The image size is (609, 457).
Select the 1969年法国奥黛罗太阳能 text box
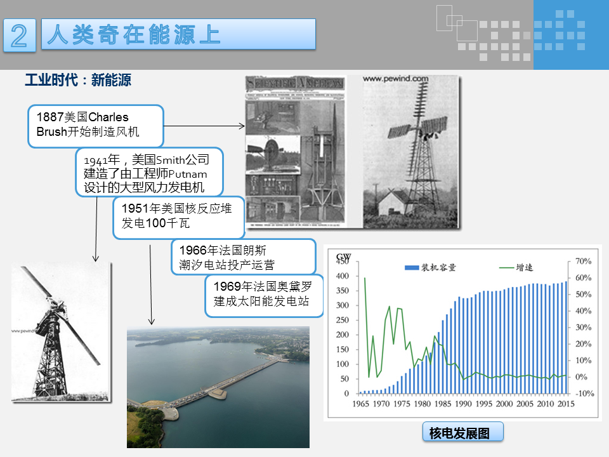click(264, 296)
